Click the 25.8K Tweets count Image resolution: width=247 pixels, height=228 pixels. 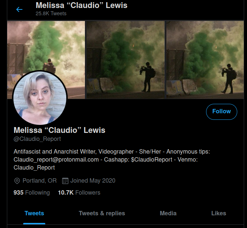click(51, 13)
